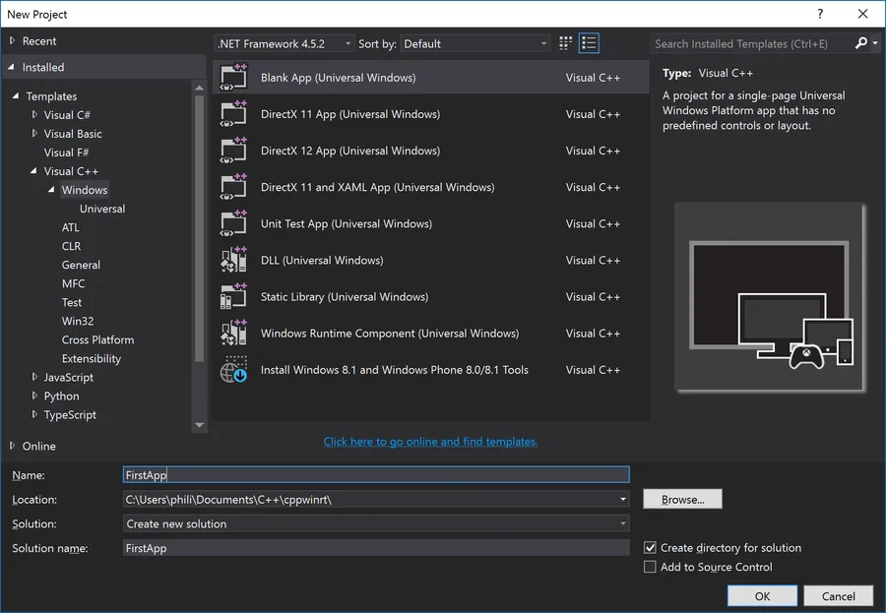The width and height of the screenshot is (886, 613).
Task: Click the Unit Test App template icon
Action: tap(233, 223)
